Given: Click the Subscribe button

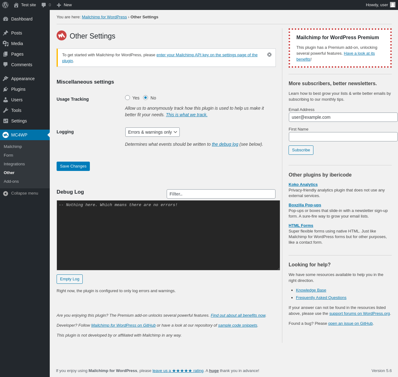Looking at the screenshot, I should pos(301,150).
